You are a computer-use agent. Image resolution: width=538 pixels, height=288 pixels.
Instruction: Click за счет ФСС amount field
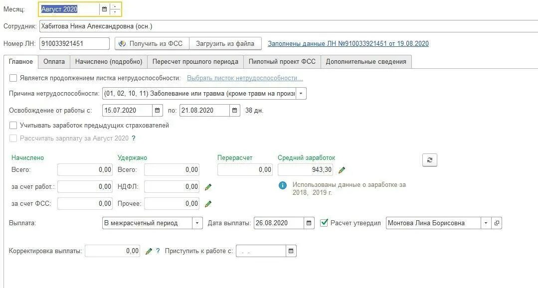(85, 203)
